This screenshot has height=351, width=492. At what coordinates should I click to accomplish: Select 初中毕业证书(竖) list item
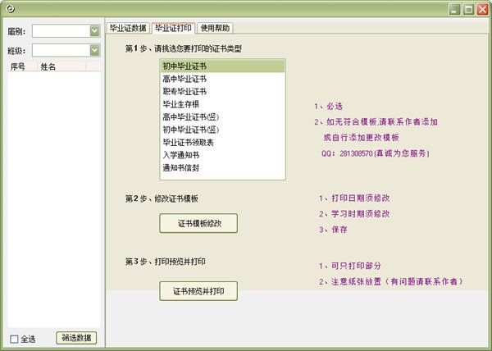click(x=222, y=130)
